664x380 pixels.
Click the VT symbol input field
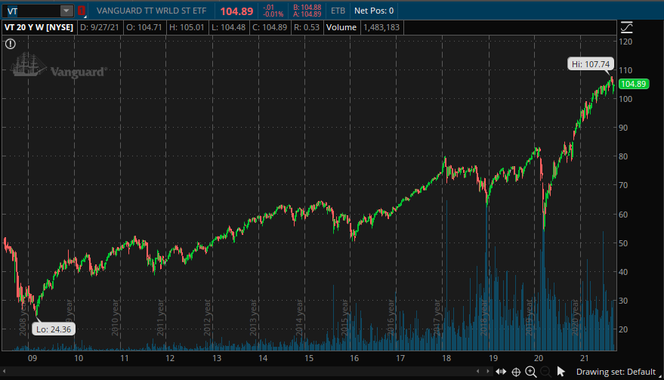[x=31, y=11]
